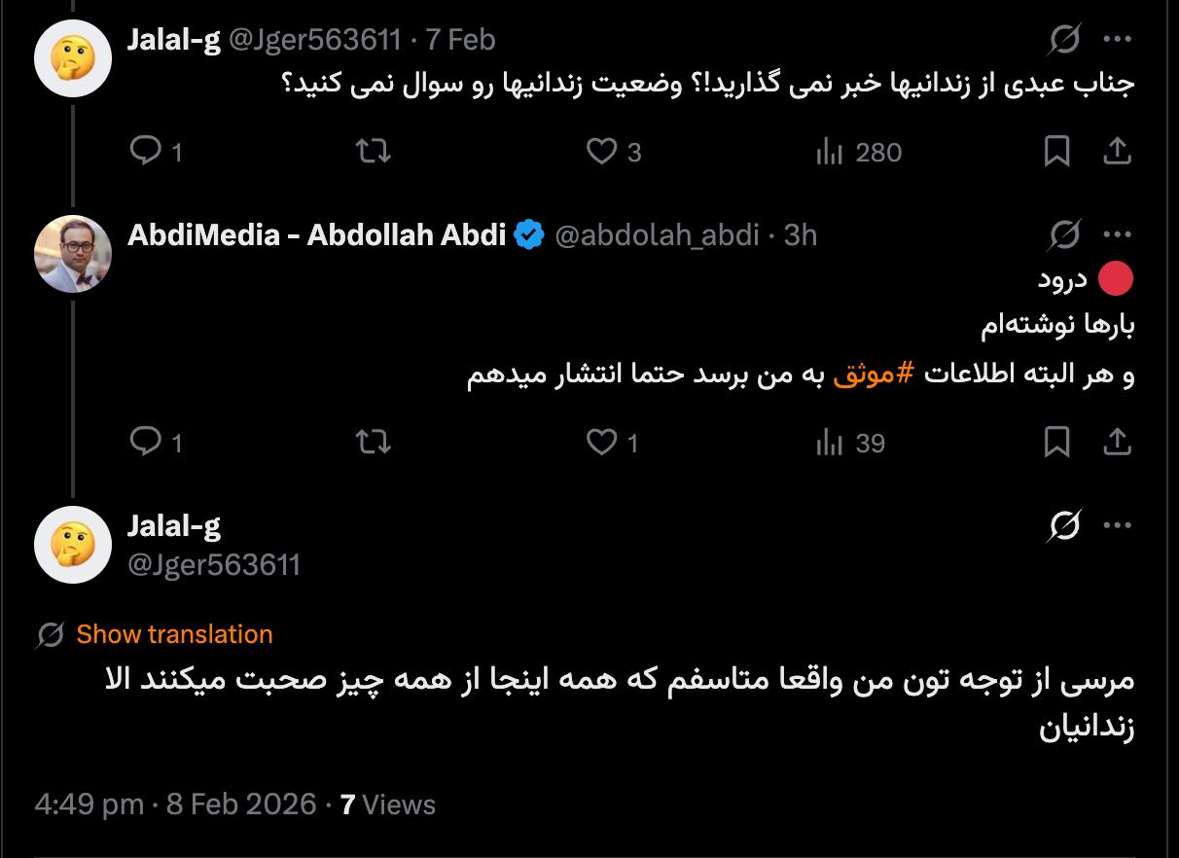1179x858 pixels.
Task: Reply to Jalal-g's 7 Feb tweet
Action: click(x=146, y=152)
